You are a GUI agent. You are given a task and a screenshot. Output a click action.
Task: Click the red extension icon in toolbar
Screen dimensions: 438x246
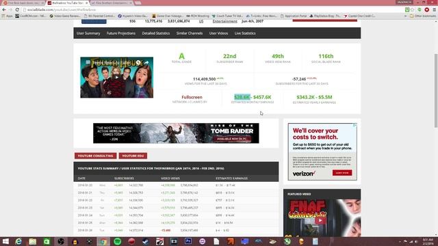(427, 10)
